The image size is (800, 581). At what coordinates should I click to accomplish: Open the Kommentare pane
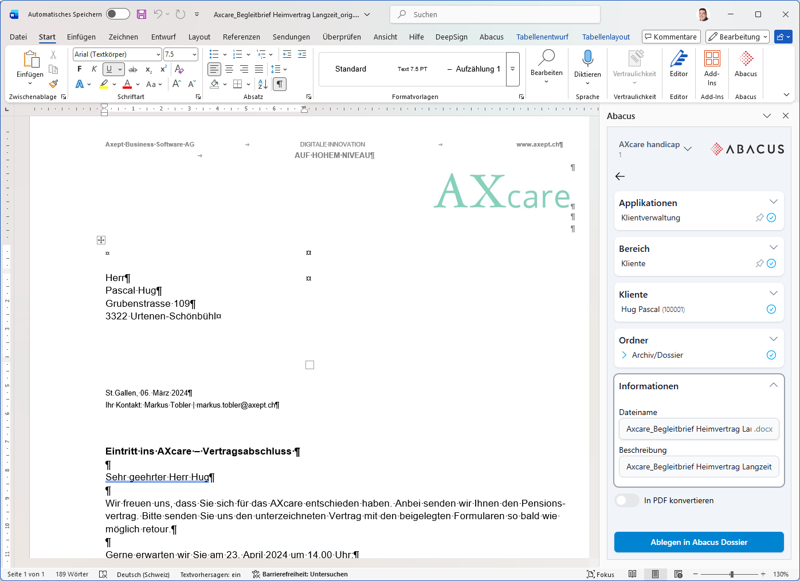[671, 37]
